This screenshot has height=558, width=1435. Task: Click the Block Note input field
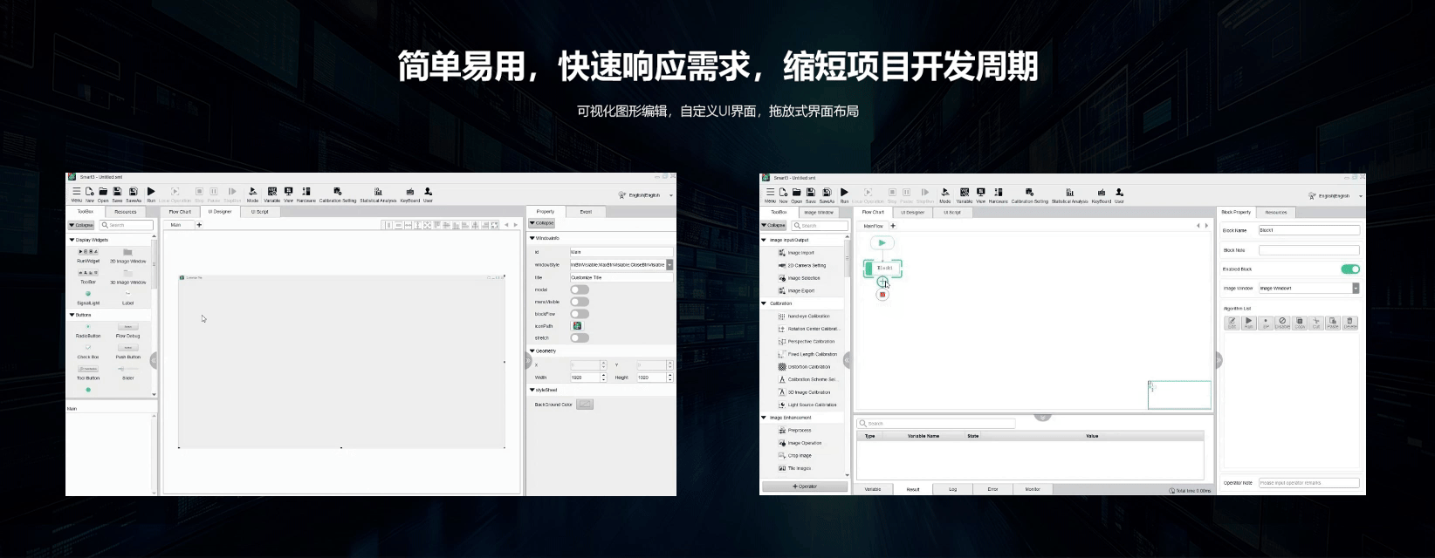click(1308, 250)
